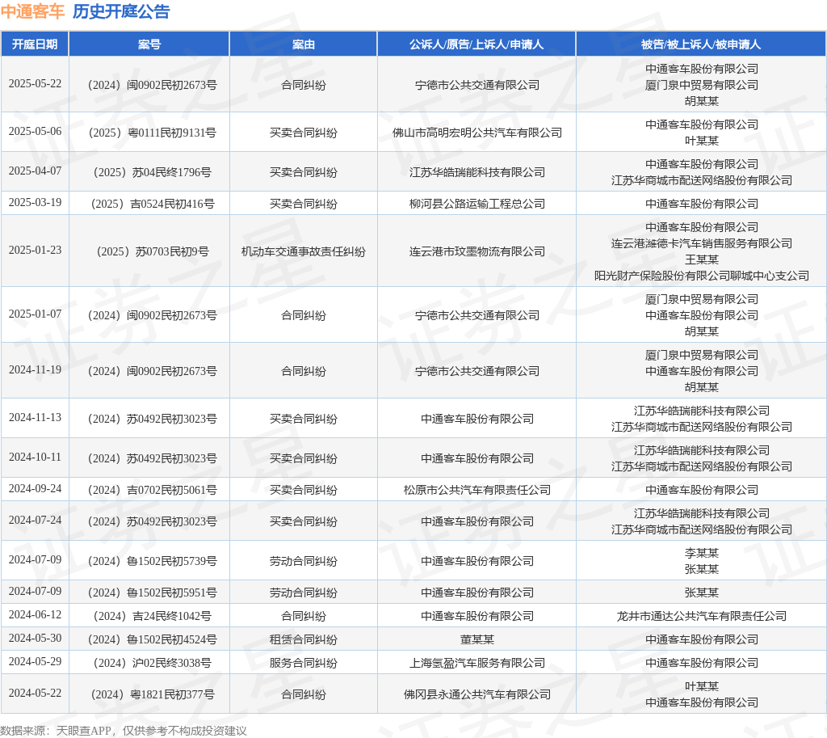The image size is (827, 738).
Task: Click '宁德市公共交通有限公司' in the 2025-05-22 row
Action: tap(476, 85)
